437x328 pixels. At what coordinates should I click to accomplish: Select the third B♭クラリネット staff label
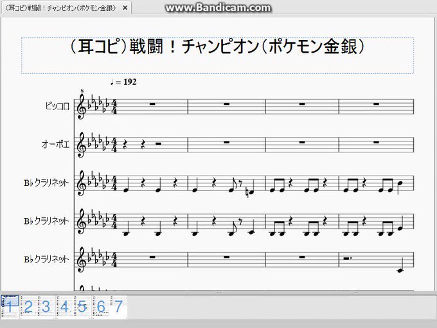point(46,259)
